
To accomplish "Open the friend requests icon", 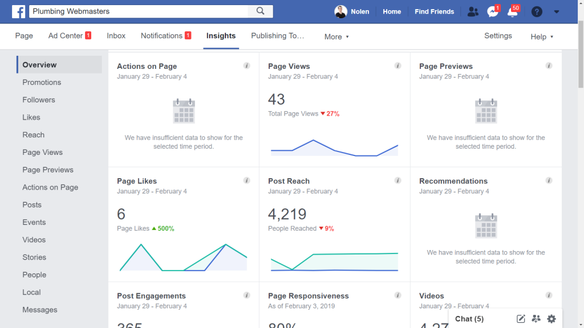I will click(473, 11).
